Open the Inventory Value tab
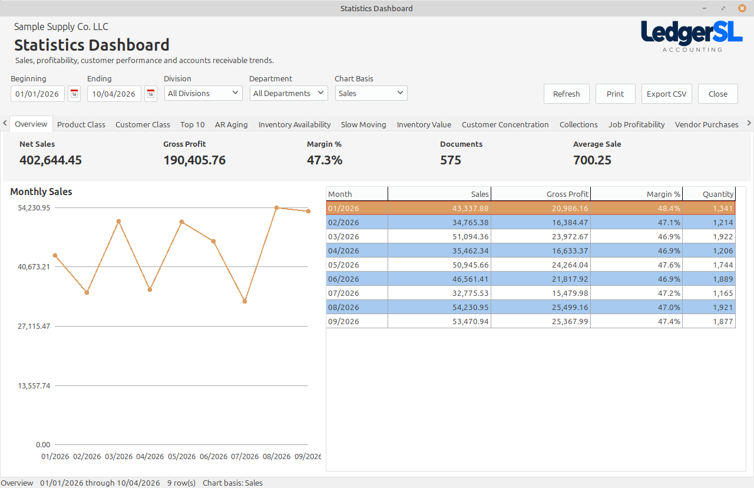 (x=424, y=124)
